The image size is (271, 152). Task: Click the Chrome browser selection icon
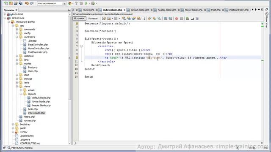[70, 3]
